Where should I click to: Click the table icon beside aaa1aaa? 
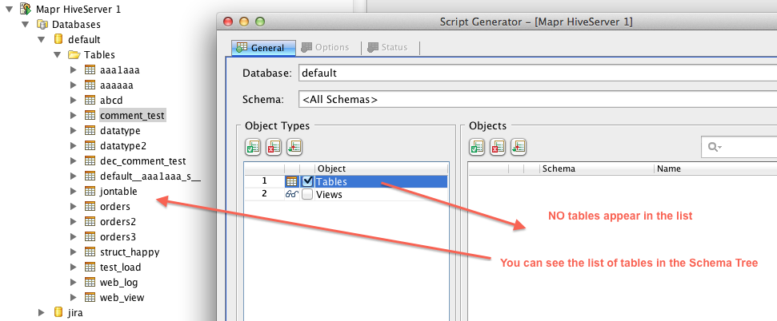(90, 69)
